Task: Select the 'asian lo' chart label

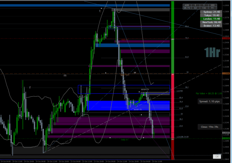Action: click(x=138, y=109)
